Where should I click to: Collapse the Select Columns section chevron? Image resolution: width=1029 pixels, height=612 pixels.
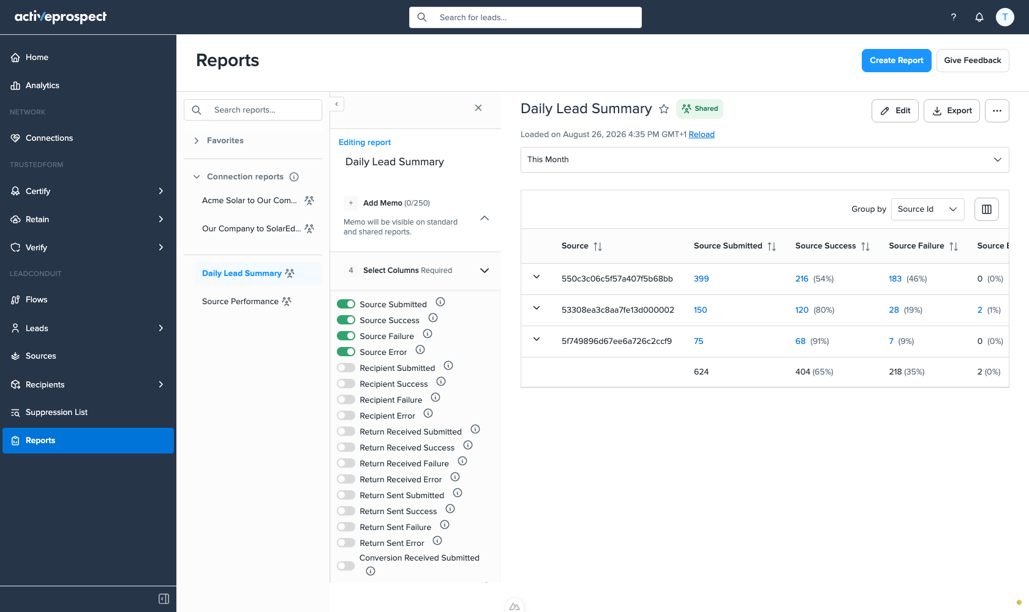point(484,271)
